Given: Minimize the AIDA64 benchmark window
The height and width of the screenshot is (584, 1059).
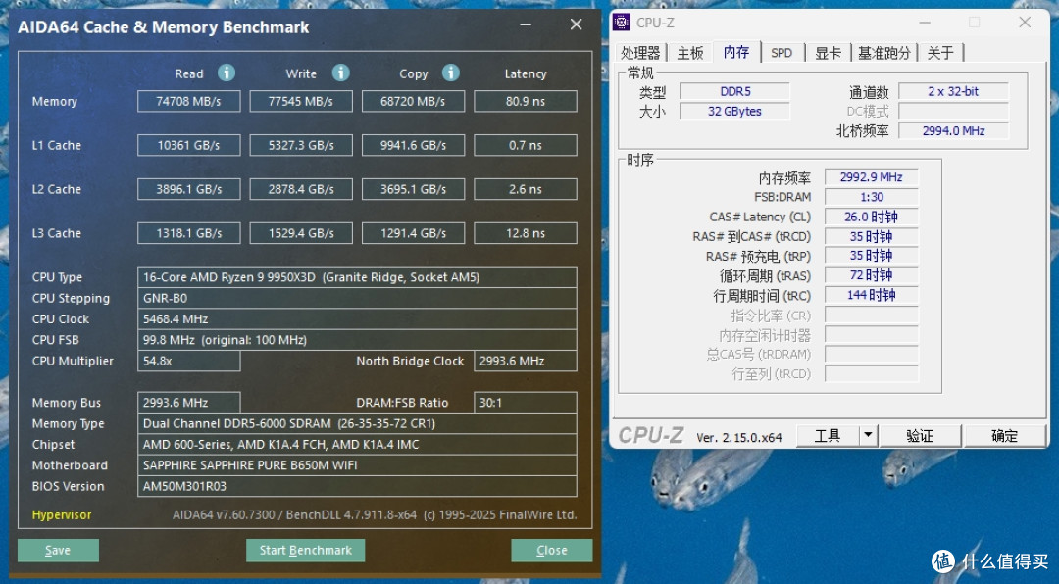Looking at the screenshot, I should pyautogui.click(x=527, y=24).
